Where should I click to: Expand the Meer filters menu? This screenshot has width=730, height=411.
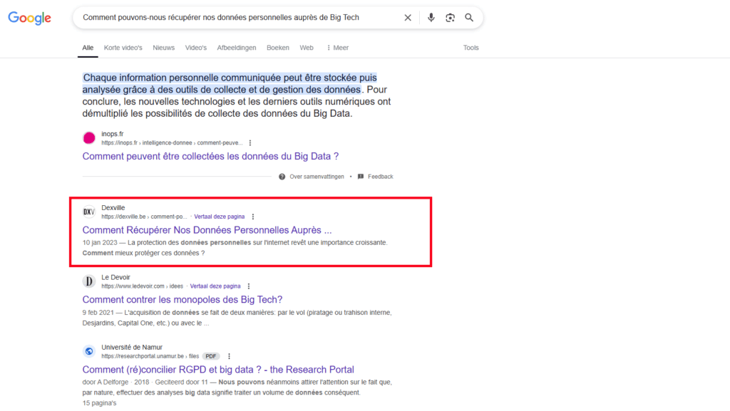pyautogui.click(x=337, y=48)
